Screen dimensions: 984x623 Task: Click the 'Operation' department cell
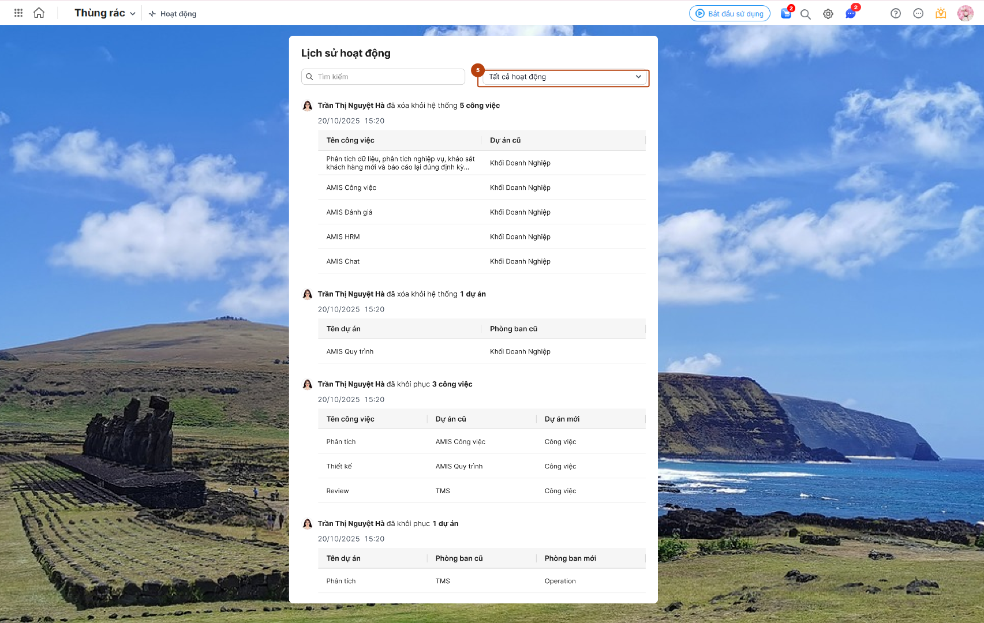(560, 581)
